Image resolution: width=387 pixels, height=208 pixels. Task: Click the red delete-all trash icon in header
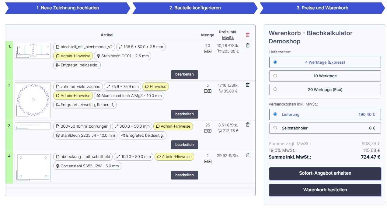(248, 35)
